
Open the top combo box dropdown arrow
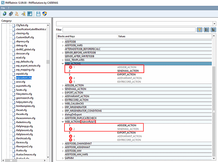(215, 24)
